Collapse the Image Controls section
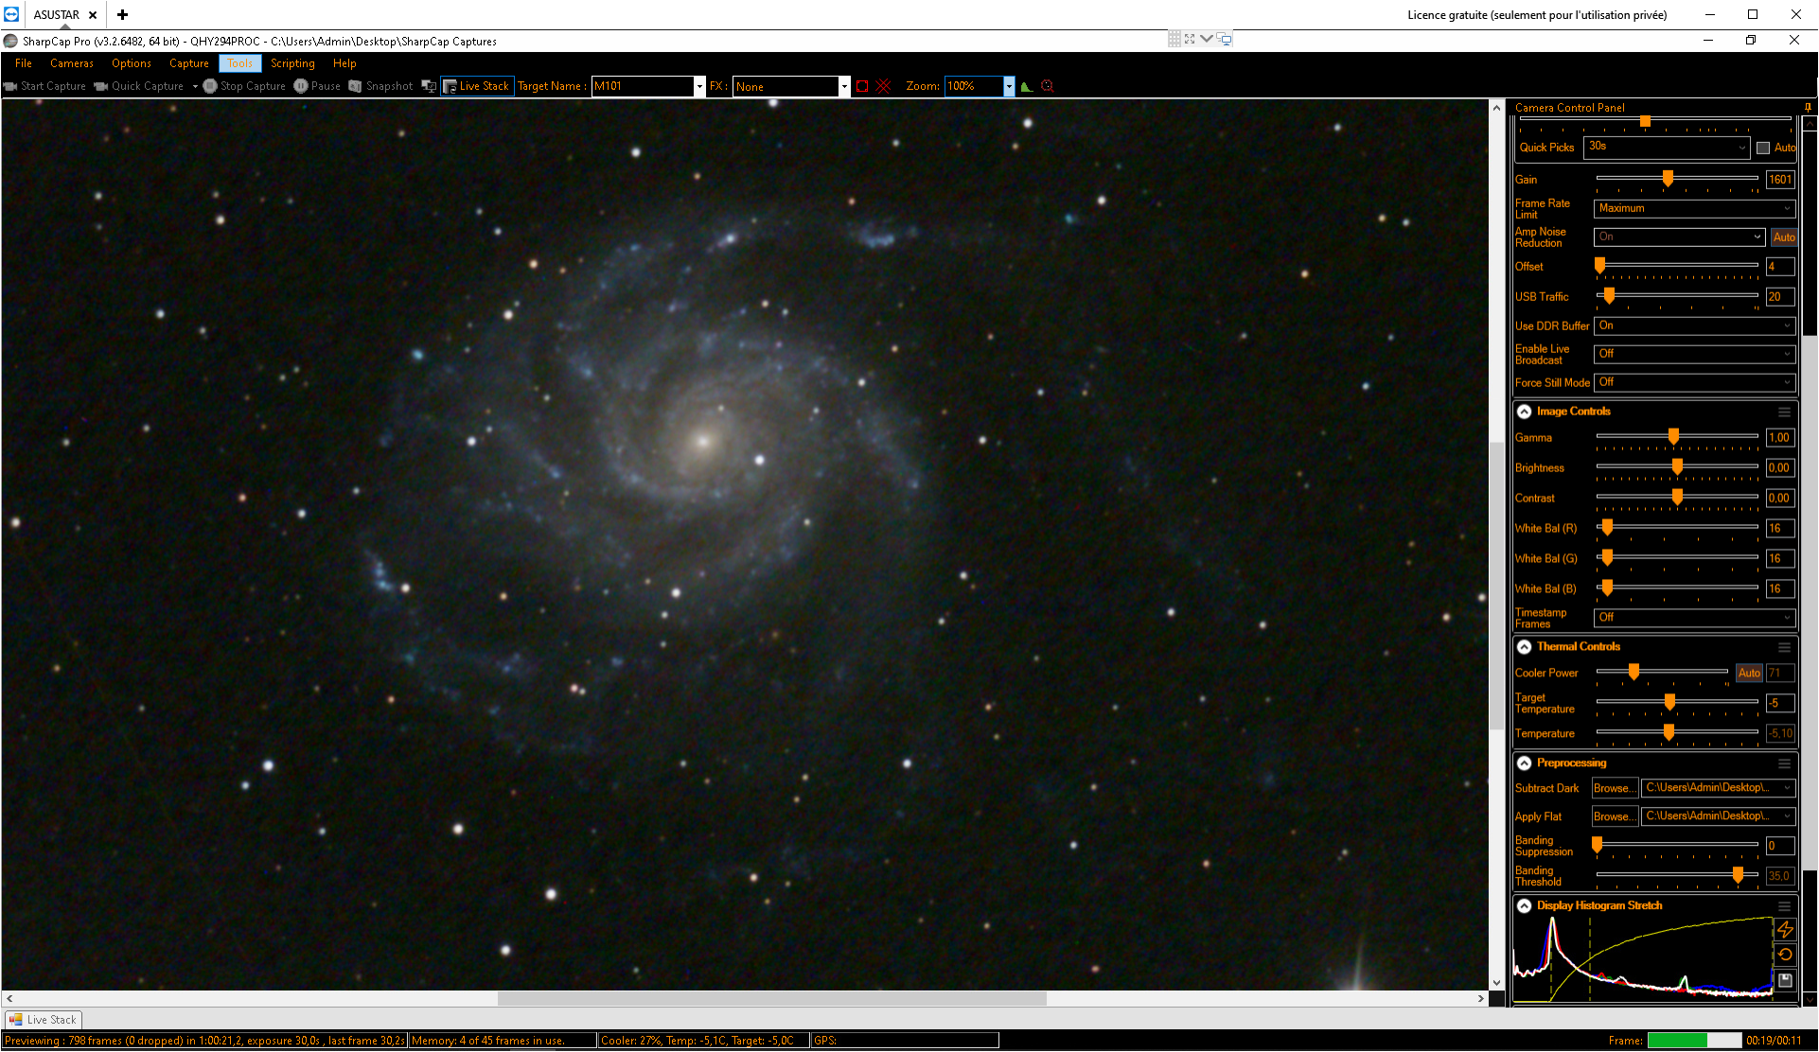The height and width of the screenshot is (1052, 1819). click(1525, 412)
